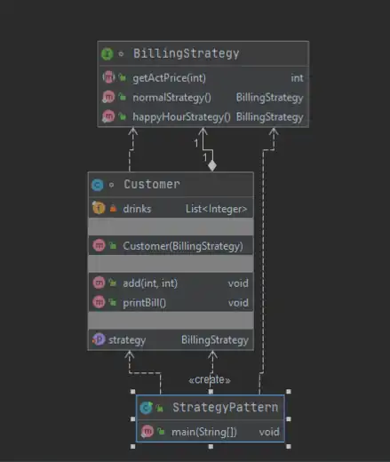Click the bottom-right selection handle of StrategyPattern

tap(289, 446)
